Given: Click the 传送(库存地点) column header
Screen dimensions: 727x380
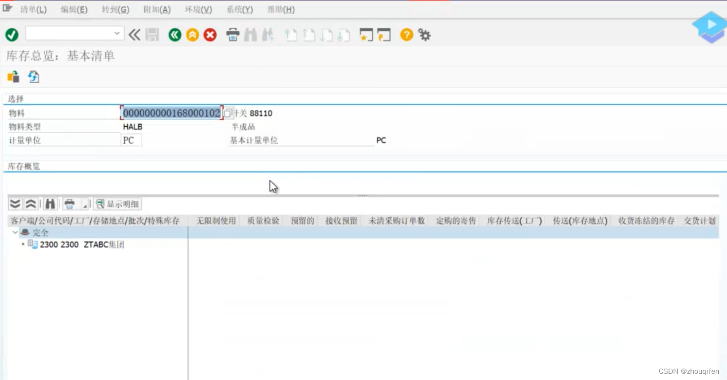Looking at the screenshot, I should point(580,221).
